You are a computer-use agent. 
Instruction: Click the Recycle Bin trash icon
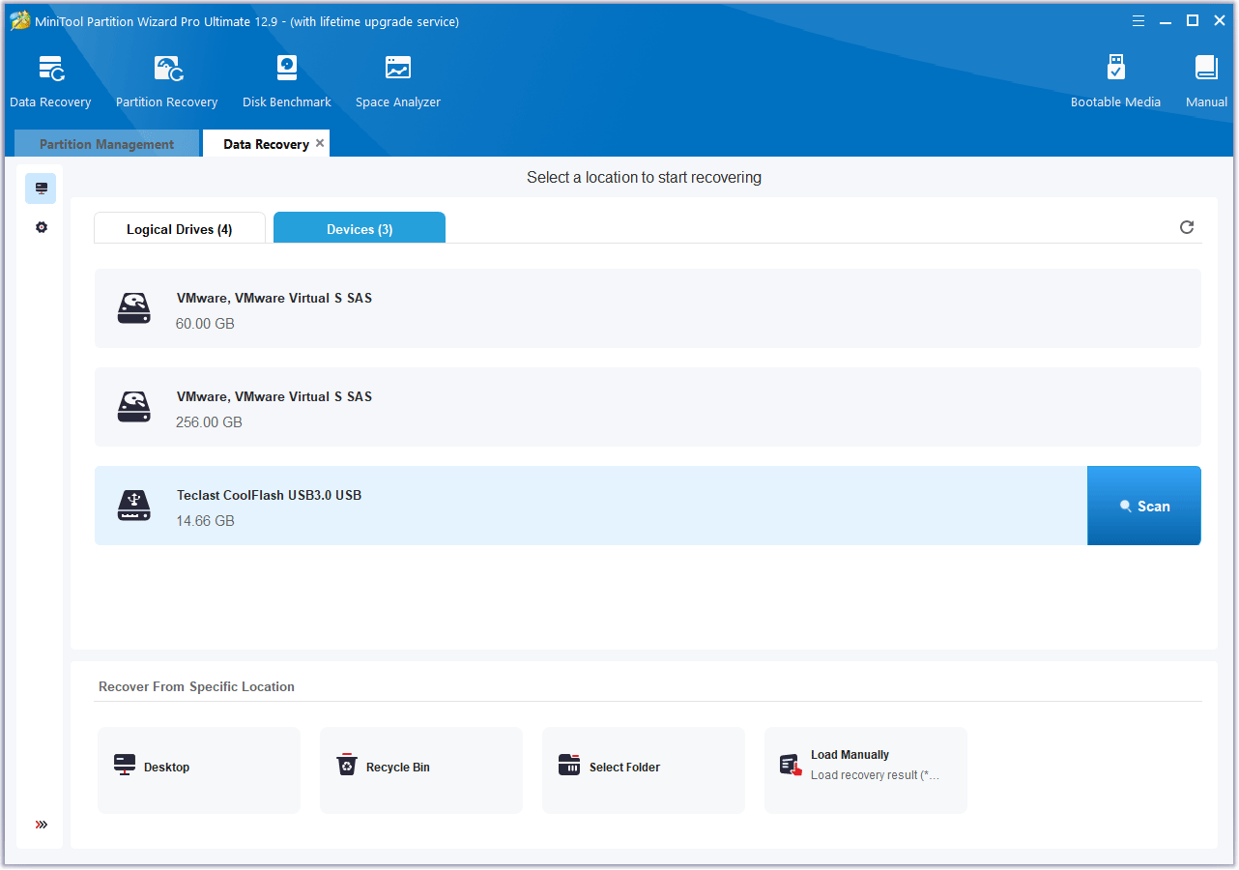coord(347,765)
